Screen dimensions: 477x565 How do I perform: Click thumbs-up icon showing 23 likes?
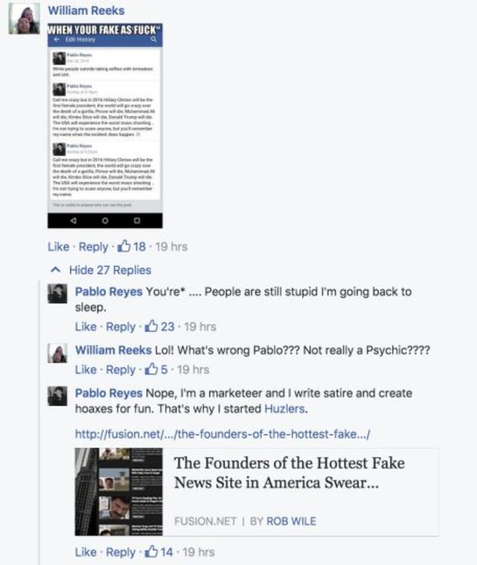tap(151, 326)
